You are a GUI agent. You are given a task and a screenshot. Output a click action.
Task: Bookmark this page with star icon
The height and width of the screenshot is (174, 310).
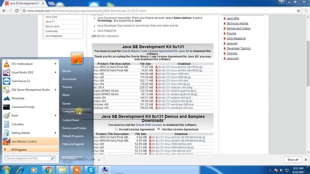pyautogui.click(x=298, y=11)
